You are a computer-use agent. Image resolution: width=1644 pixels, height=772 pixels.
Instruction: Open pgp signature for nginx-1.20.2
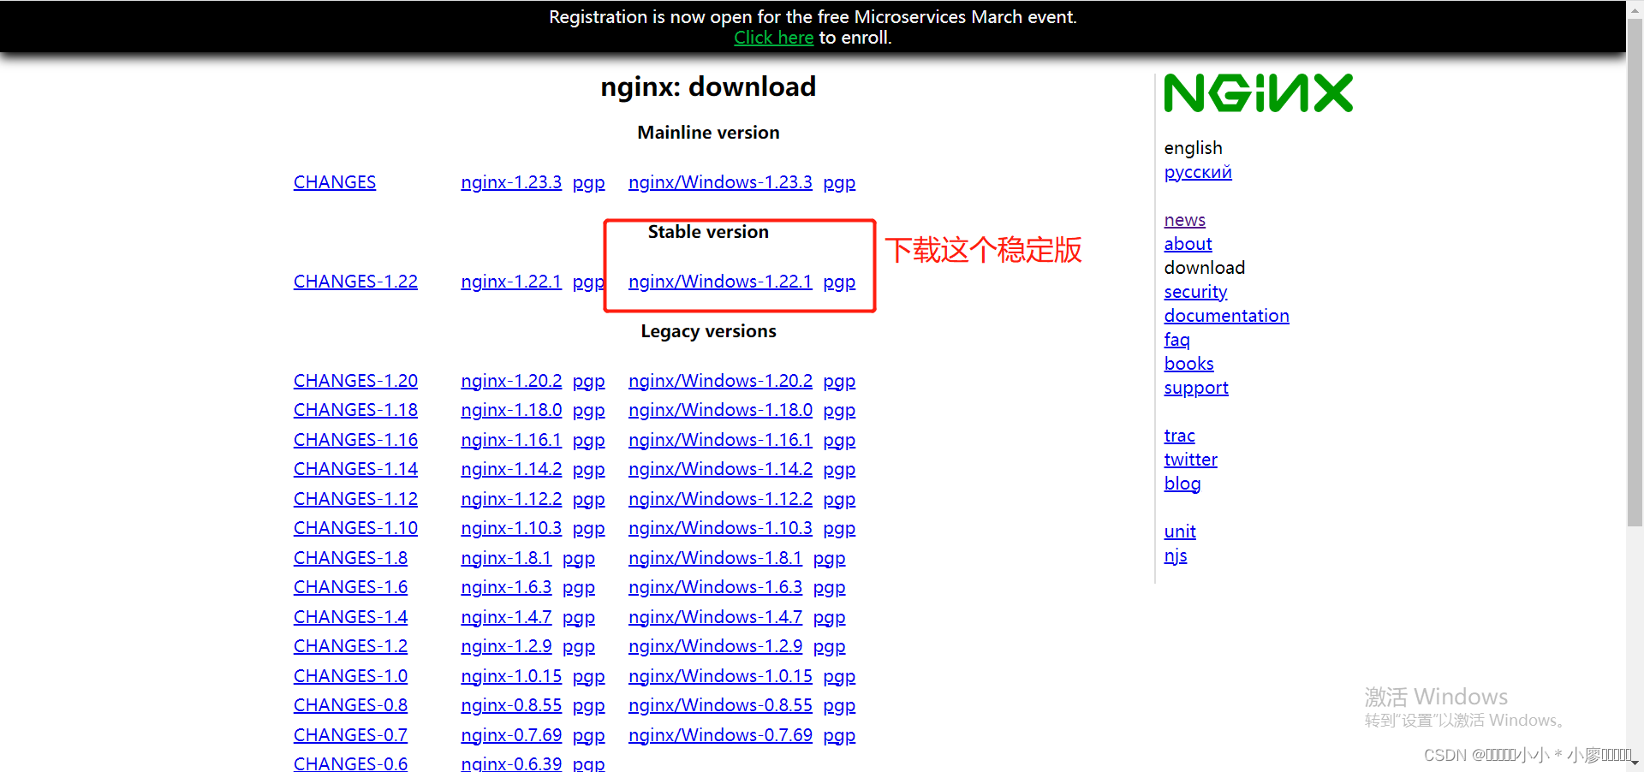589,382
